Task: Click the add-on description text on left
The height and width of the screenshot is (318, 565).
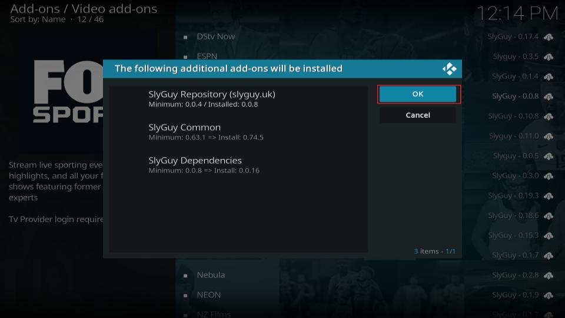Action: point(56,192)
